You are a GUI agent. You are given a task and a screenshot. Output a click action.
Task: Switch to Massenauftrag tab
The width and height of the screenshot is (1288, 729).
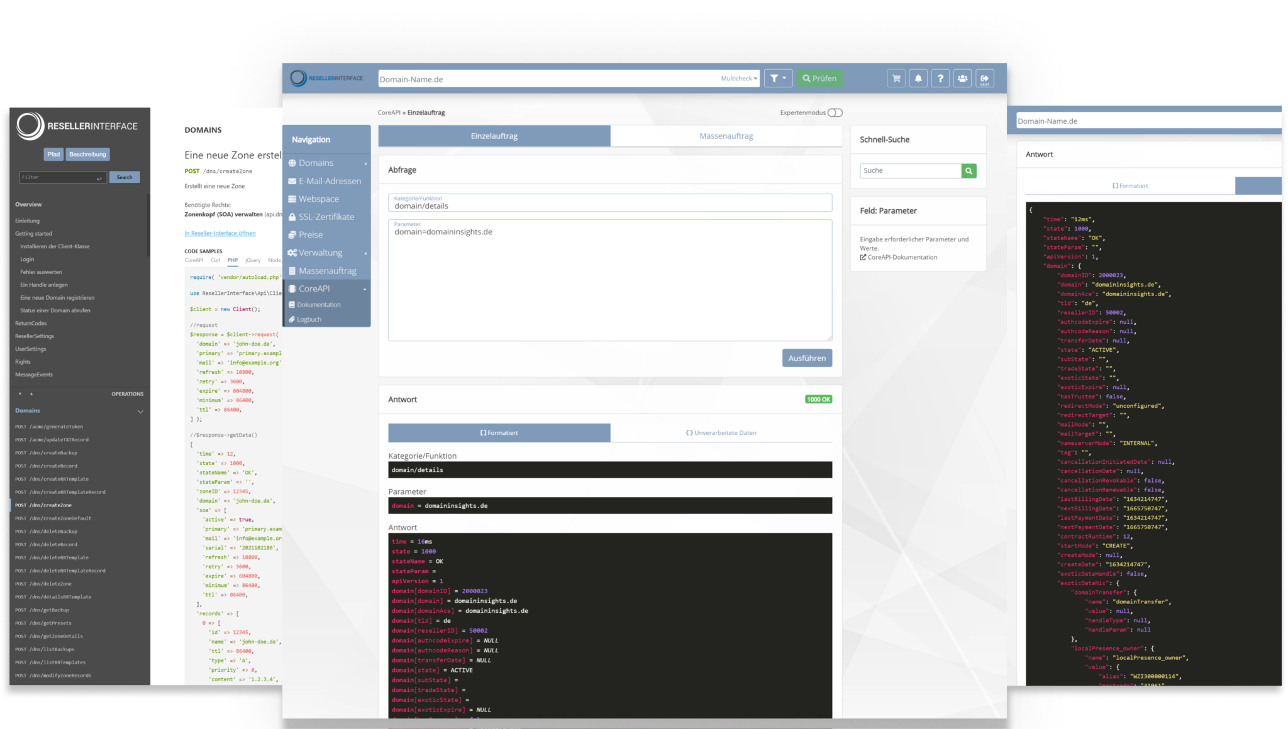point(726,136)
